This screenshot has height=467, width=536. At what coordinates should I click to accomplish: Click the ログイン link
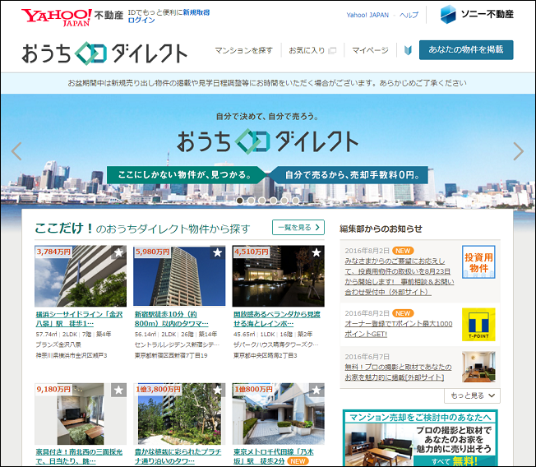coord(141,21)
